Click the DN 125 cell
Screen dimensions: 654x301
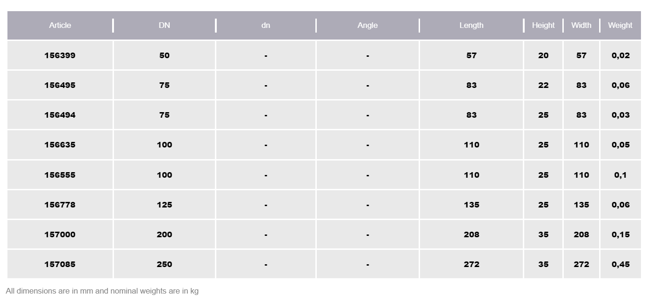pos(164,205)
